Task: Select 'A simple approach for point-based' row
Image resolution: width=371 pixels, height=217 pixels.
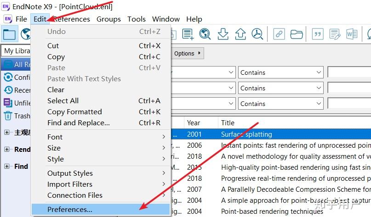Action: (271, 200)
